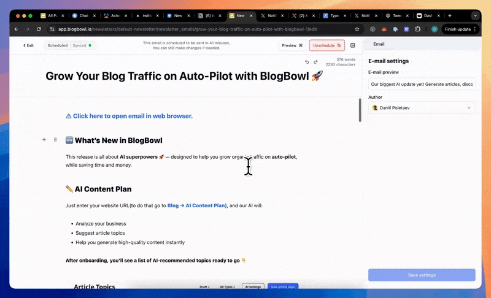
Task: Unschedule this email
Action: (x=327, y=45)
